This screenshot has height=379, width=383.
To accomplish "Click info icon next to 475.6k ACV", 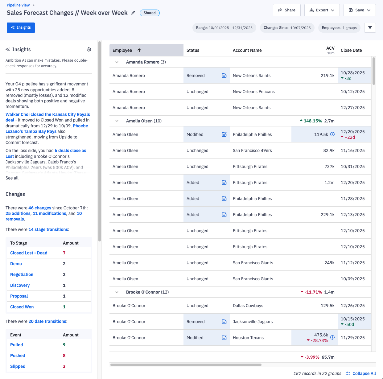I will click(x=332, y=337).
